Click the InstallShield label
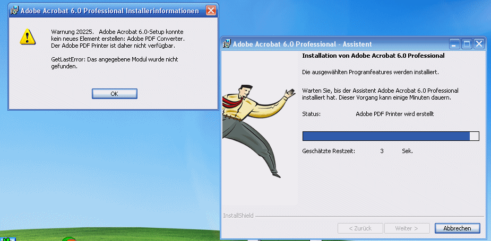Viewport: 491px width, 241px height. coord(238,216)
